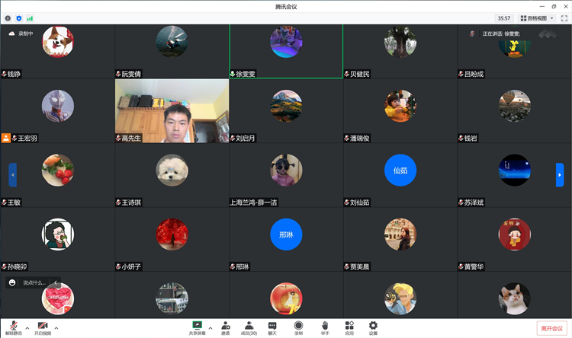Open the 邀请 invite panel
Screen dimensions: 572x338
(226, 328)
